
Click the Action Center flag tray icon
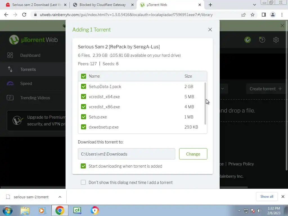[253, 211]
